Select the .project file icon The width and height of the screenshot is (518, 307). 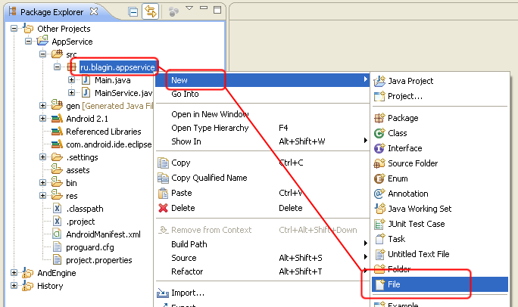pos(57,222)
